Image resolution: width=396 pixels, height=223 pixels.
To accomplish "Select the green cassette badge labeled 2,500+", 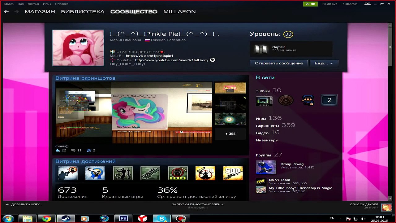I will tap(264, 100).
